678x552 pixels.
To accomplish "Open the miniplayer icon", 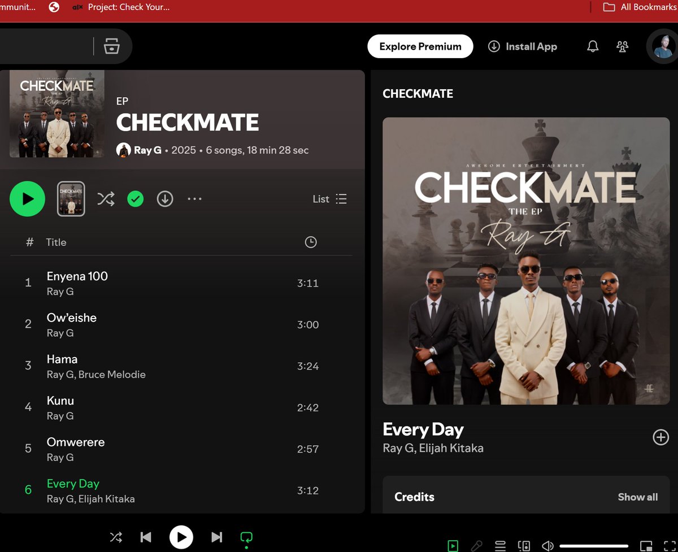I will click(x=646, y=546).
